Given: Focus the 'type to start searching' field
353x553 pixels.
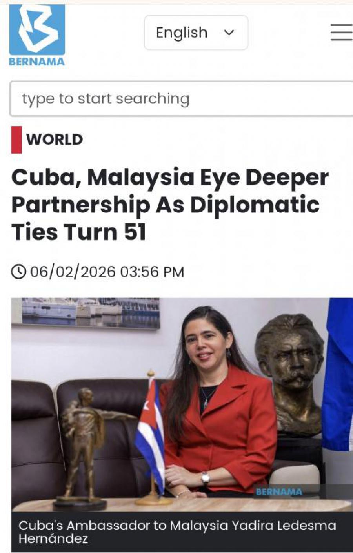Looking at the screenshot, I should [181, 99].
